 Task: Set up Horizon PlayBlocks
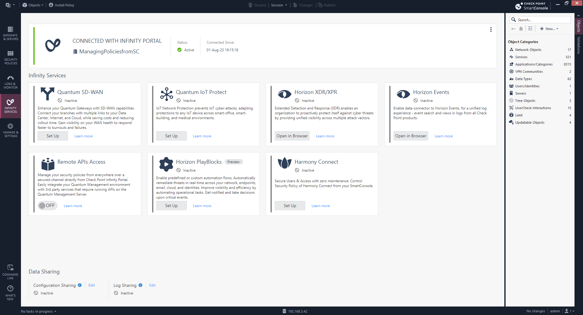[x=171, y=206]
